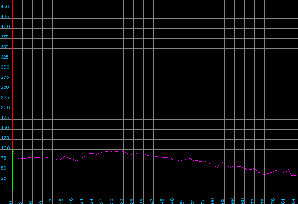The width and height of the screenshot is (298, 204).
Task: Pick the 57 value on the horizontal axis
Action: click(x=202, y=201)
